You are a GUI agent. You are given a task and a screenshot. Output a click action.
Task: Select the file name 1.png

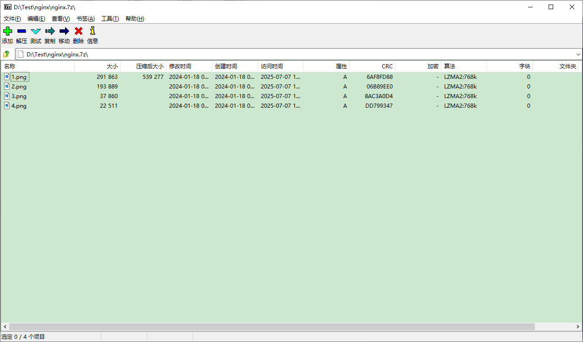point(19,77)
